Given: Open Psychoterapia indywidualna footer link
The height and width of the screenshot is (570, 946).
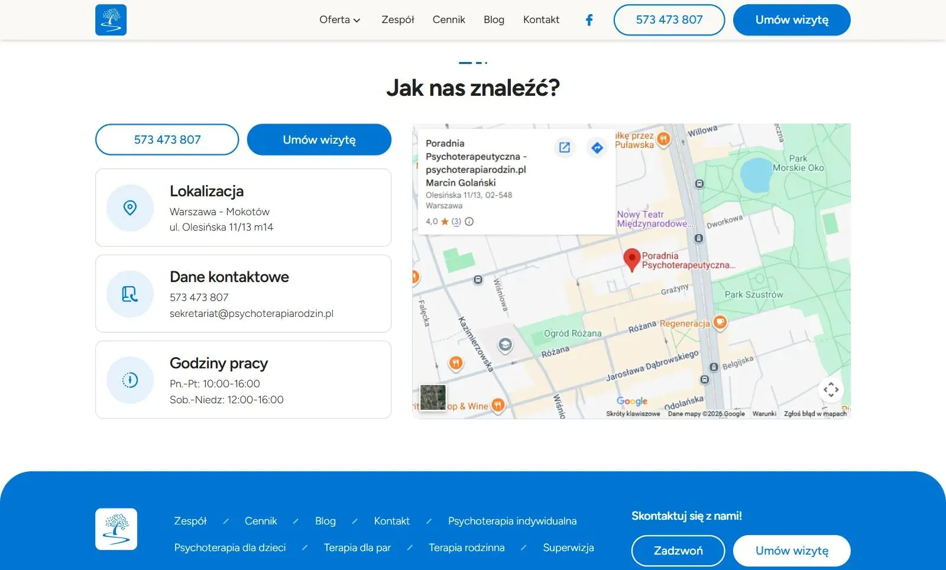Looking at the screenshot, I should coord(512,521).
